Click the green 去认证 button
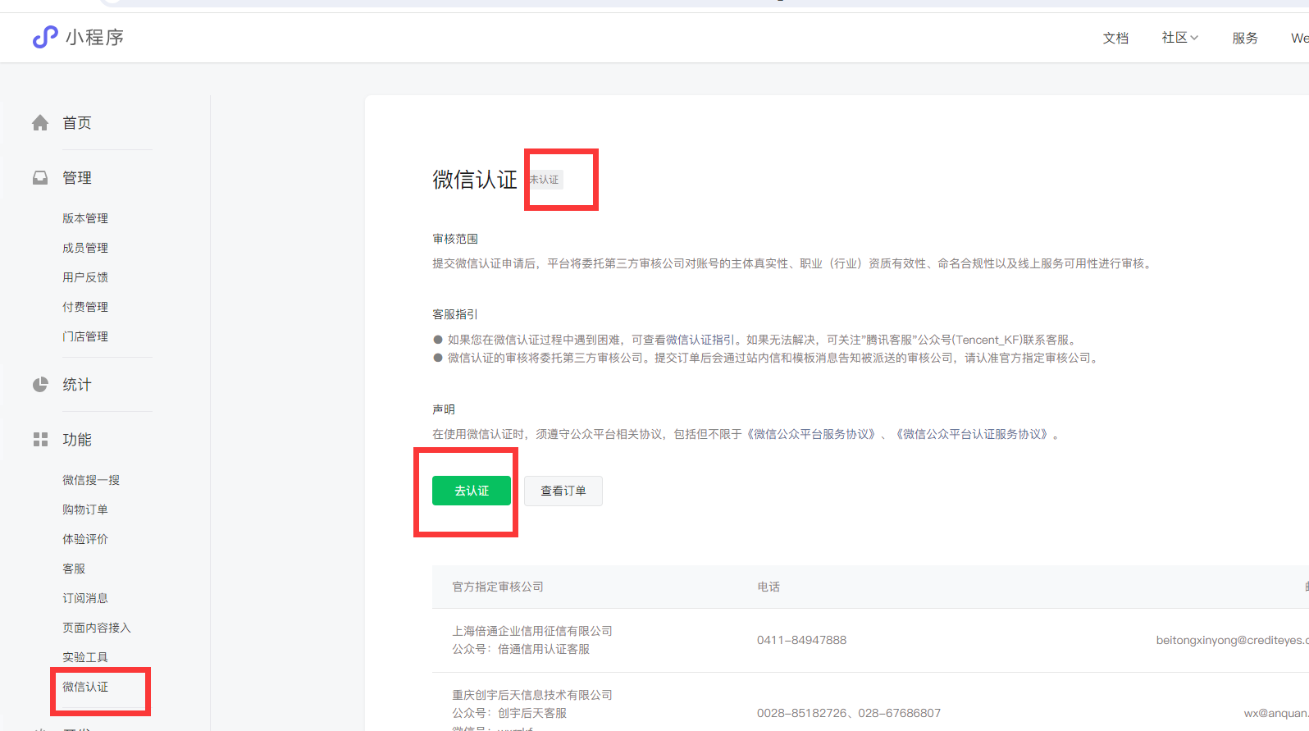1309x731 pixels. (472, 491)
